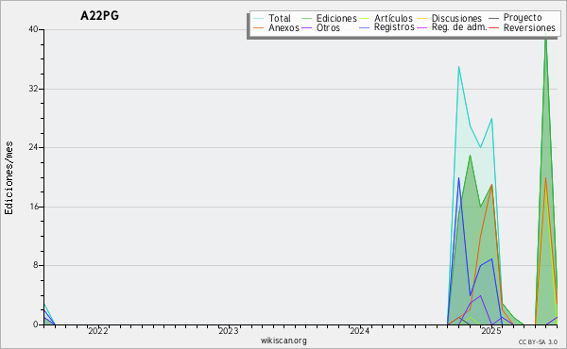Click the Ediciones legend label
The width and height of the screenshot is (567, 349).
[336, 18]
